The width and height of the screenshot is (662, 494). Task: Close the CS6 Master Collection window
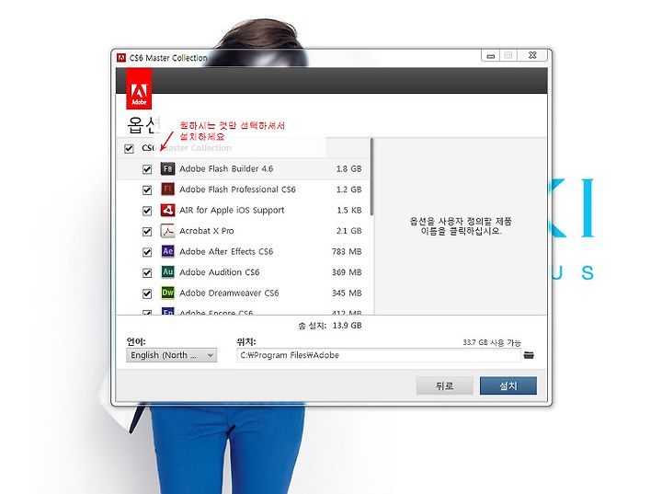532,55
